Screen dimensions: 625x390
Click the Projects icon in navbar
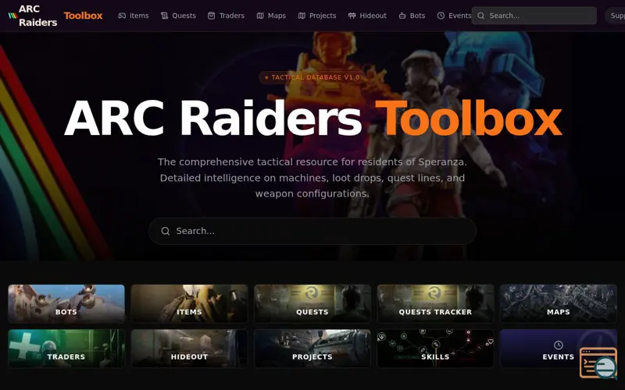tap(302, 16)
